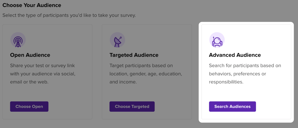Image resolution: width=298 pixels, height=128 pixels.
Task: Click the Open Audience broadcast tower icon
Action: (18, 40)
